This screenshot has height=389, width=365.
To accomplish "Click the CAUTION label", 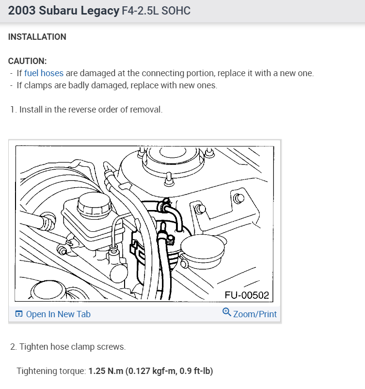I will tap(27, 61).
